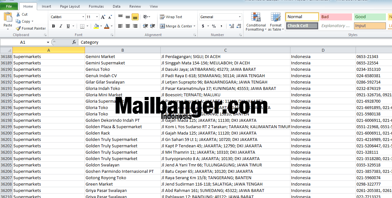The image size is (392, 198).
Task: Apply the red Font Color
Action: coord(107,26)
